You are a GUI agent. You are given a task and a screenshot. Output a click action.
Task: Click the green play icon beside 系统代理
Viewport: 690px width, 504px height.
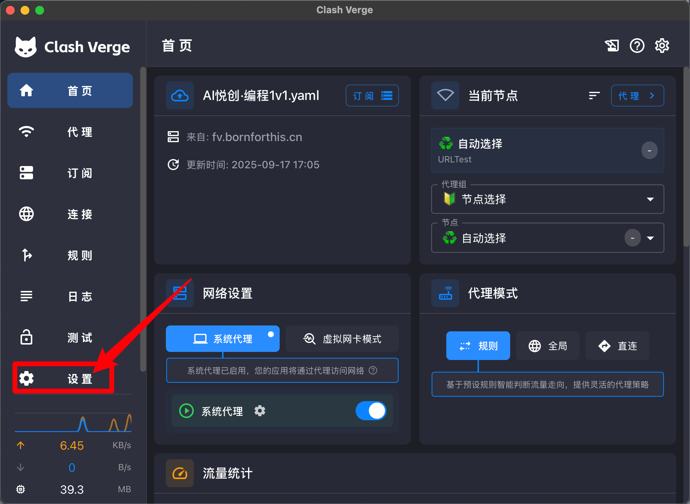[186, 411]
